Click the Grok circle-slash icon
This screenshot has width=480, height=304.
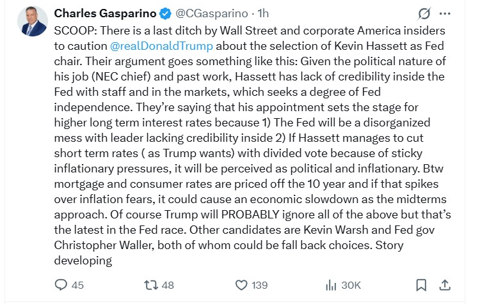[x=423, y=14]
